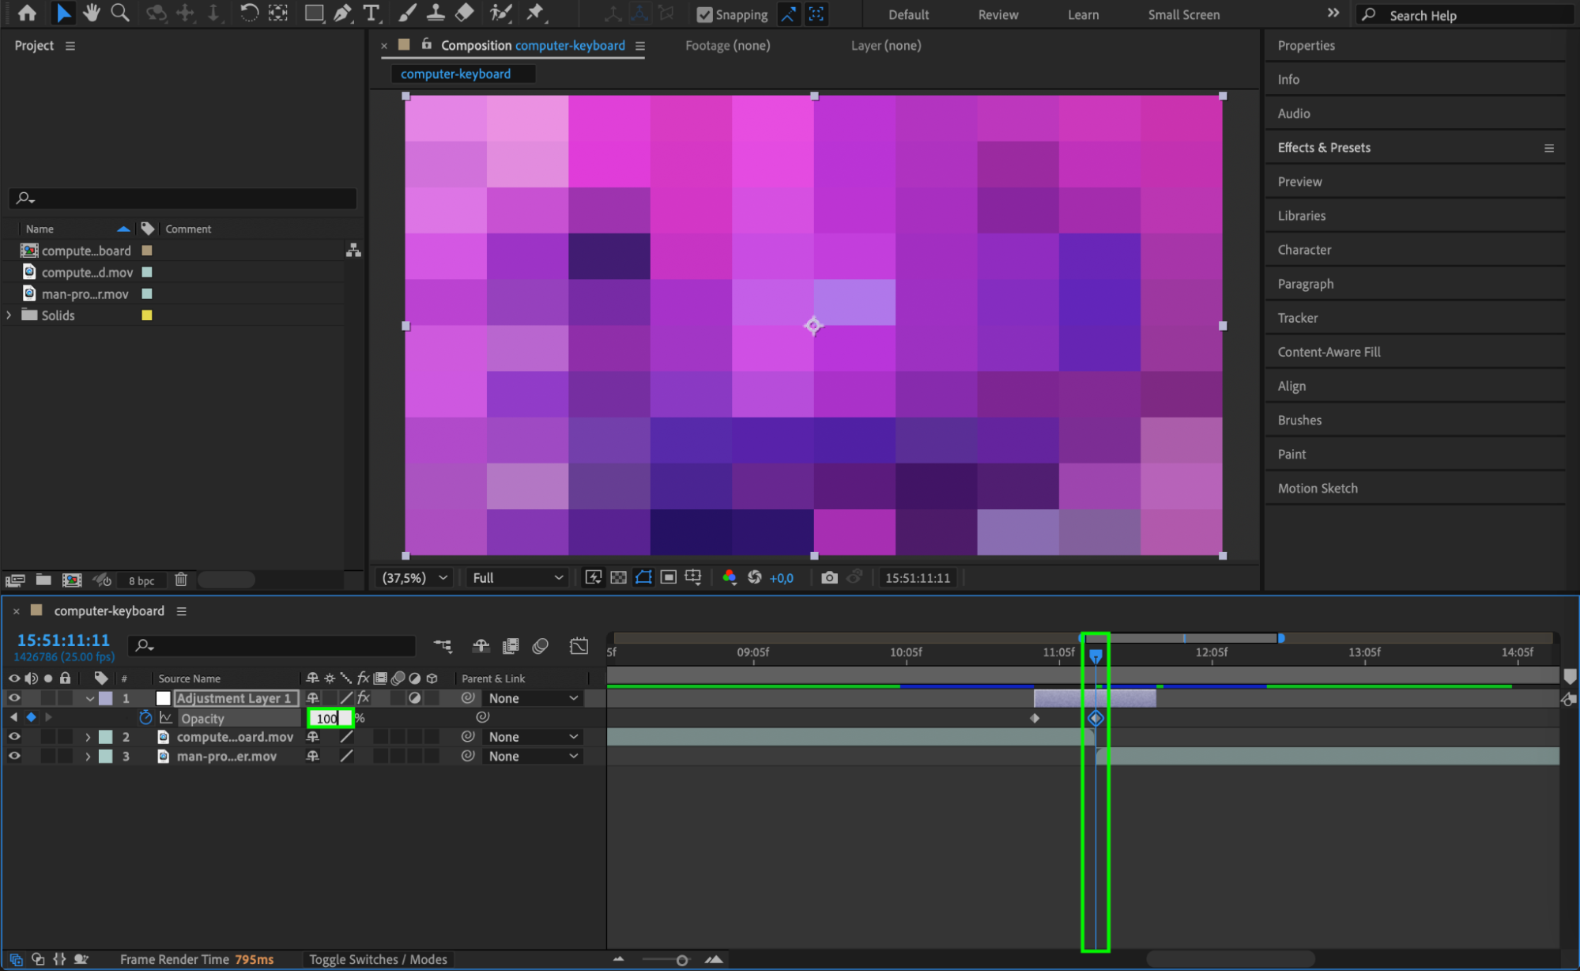
Task: Click the yellow label swatch of Solids
Action: coord(146,315)
